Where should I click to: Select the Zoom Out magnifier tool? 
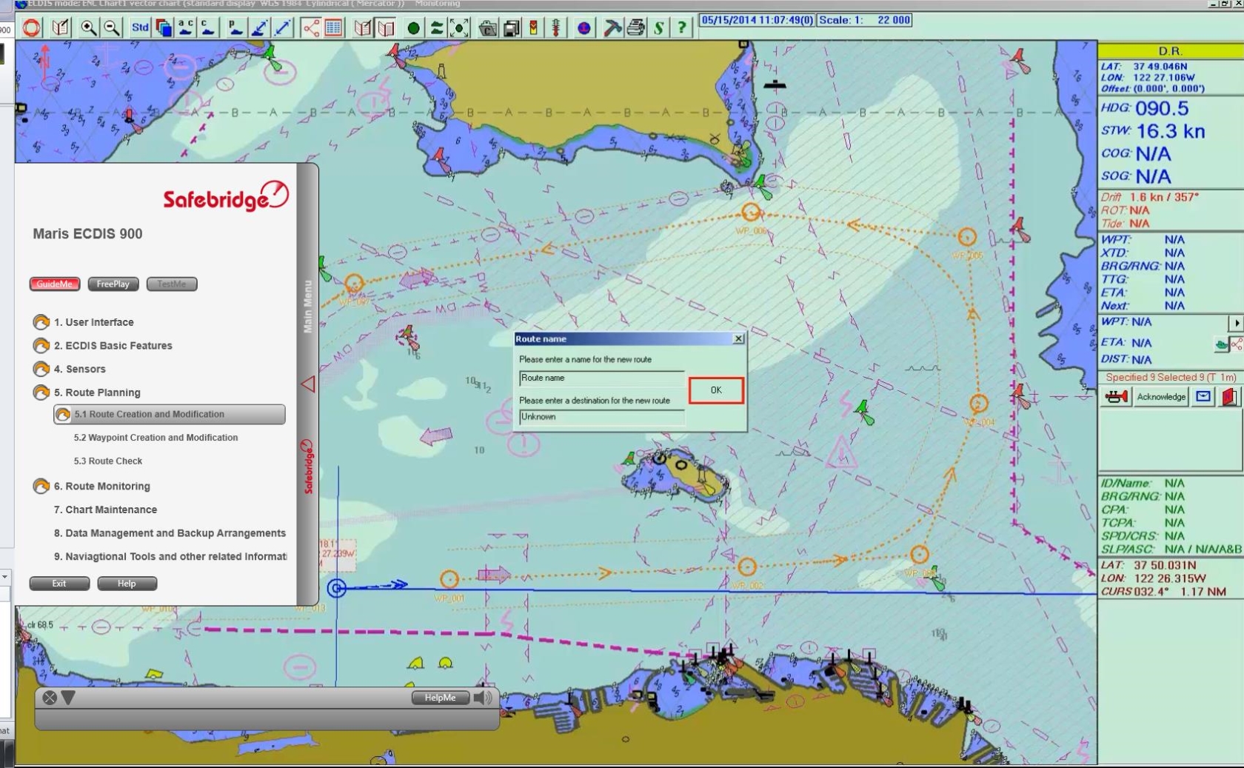[111, 27]
